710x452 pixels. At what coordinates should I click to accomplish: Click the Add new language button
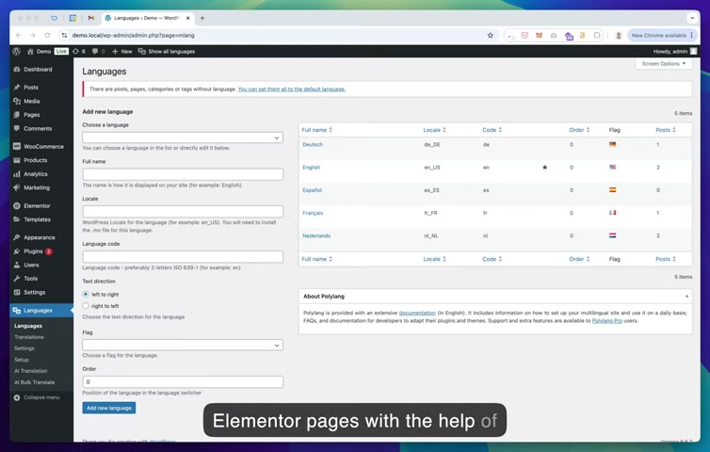point(108,408)
